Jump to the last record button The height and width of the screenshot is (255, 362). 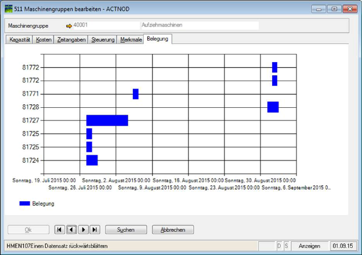pos(95,230)
